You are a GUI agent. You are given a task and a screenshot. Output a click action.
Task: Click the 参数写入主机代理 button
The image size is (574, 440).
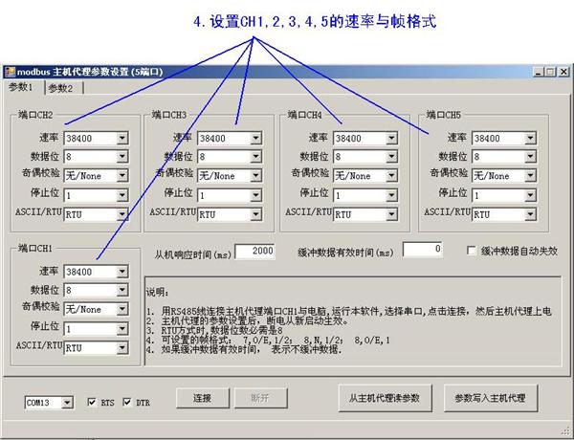point(491,398)
